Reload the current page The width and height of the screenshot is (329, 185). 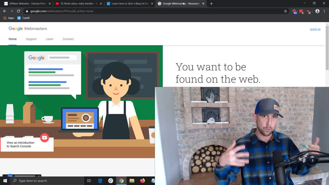coord(19,11)
